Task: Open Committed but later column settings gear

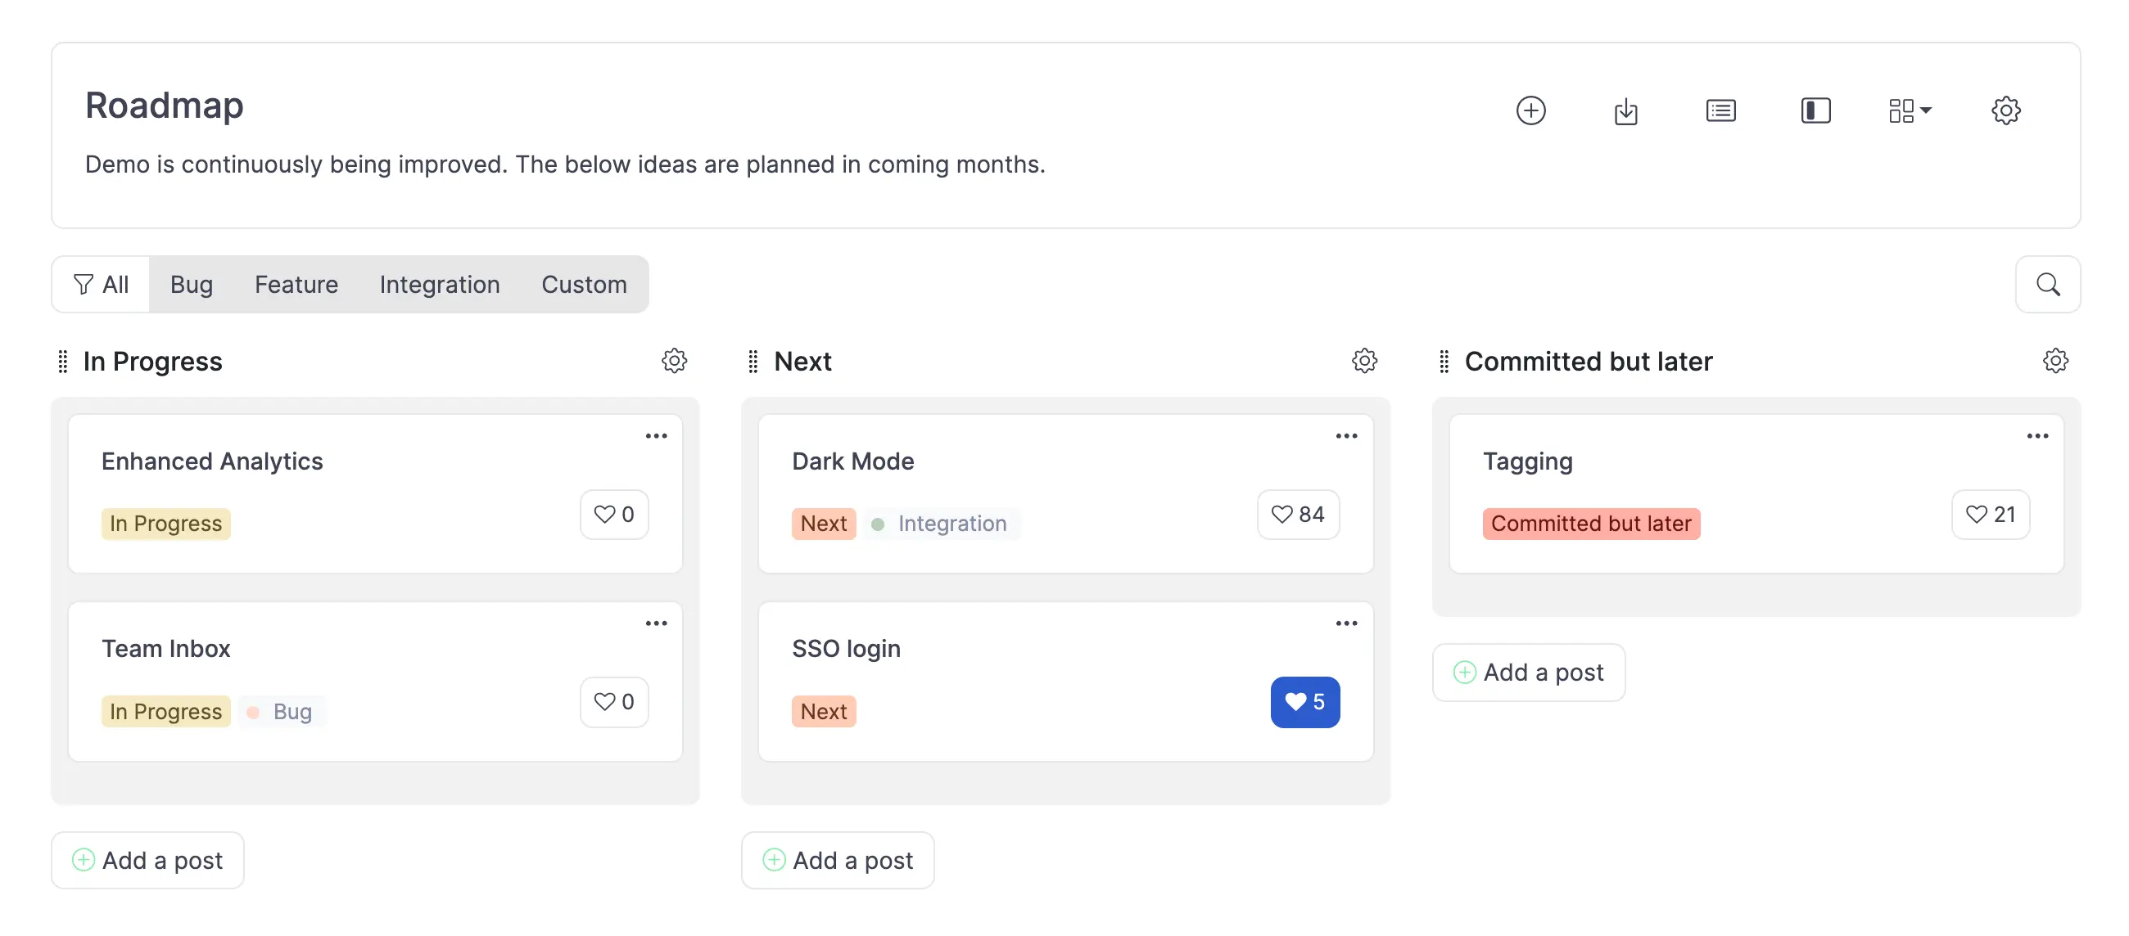Action: 2054,361
